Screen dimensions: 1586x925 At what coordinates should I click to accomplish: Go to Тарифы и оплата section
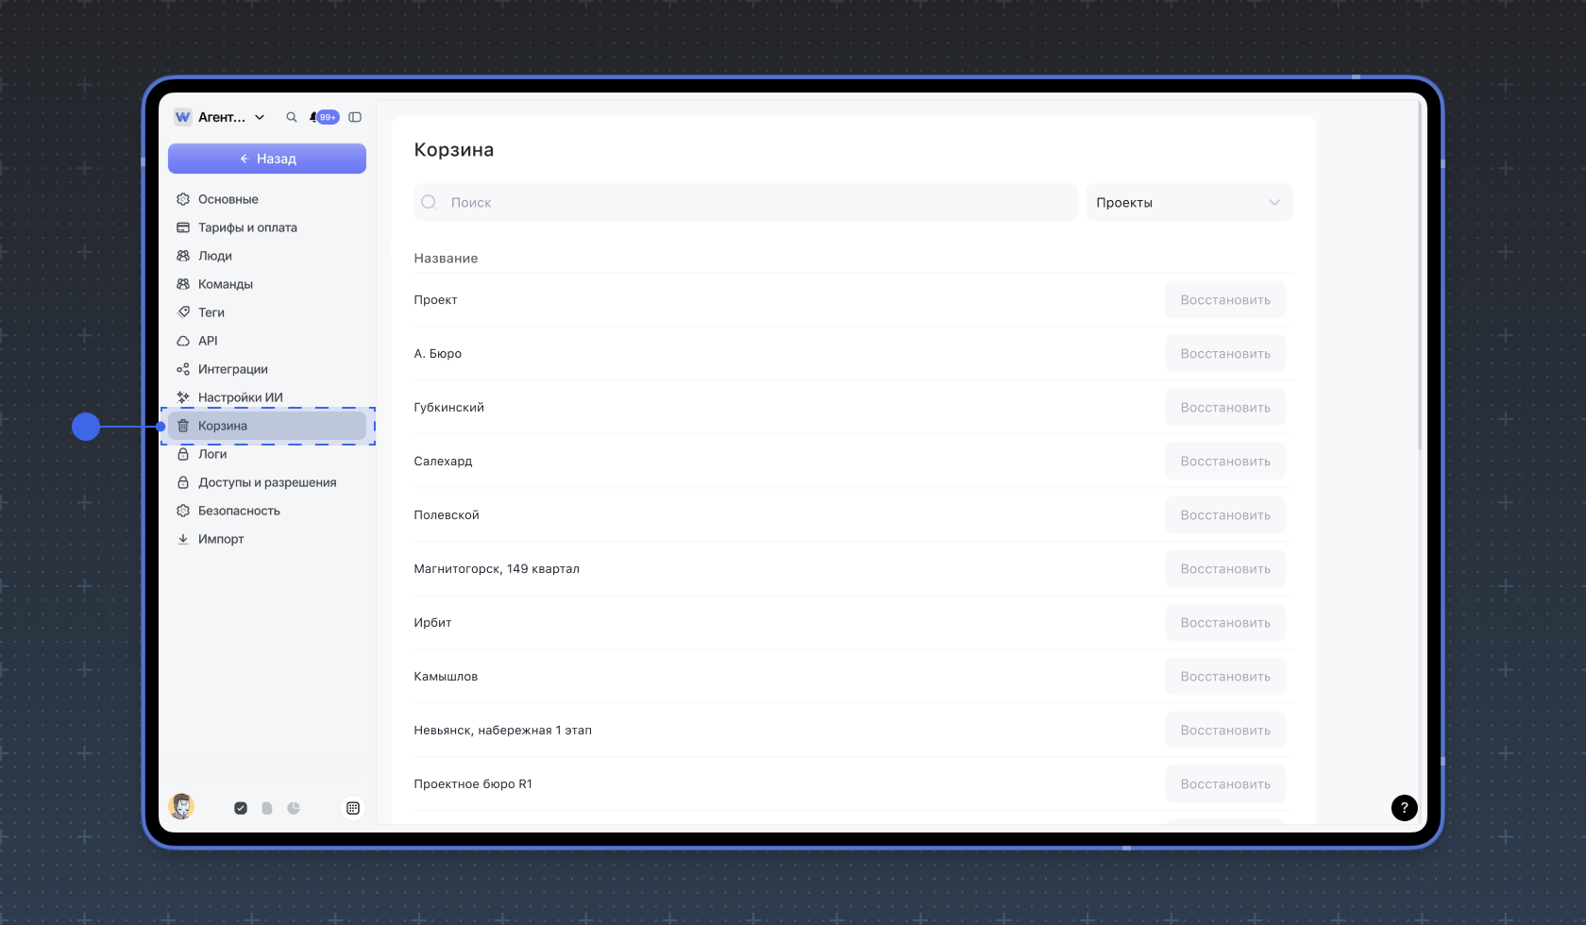pos(247,227)
